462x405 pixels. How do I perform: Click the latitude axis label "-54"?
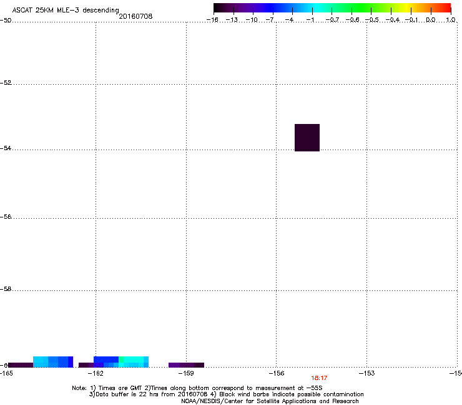(x=6, y=148)
